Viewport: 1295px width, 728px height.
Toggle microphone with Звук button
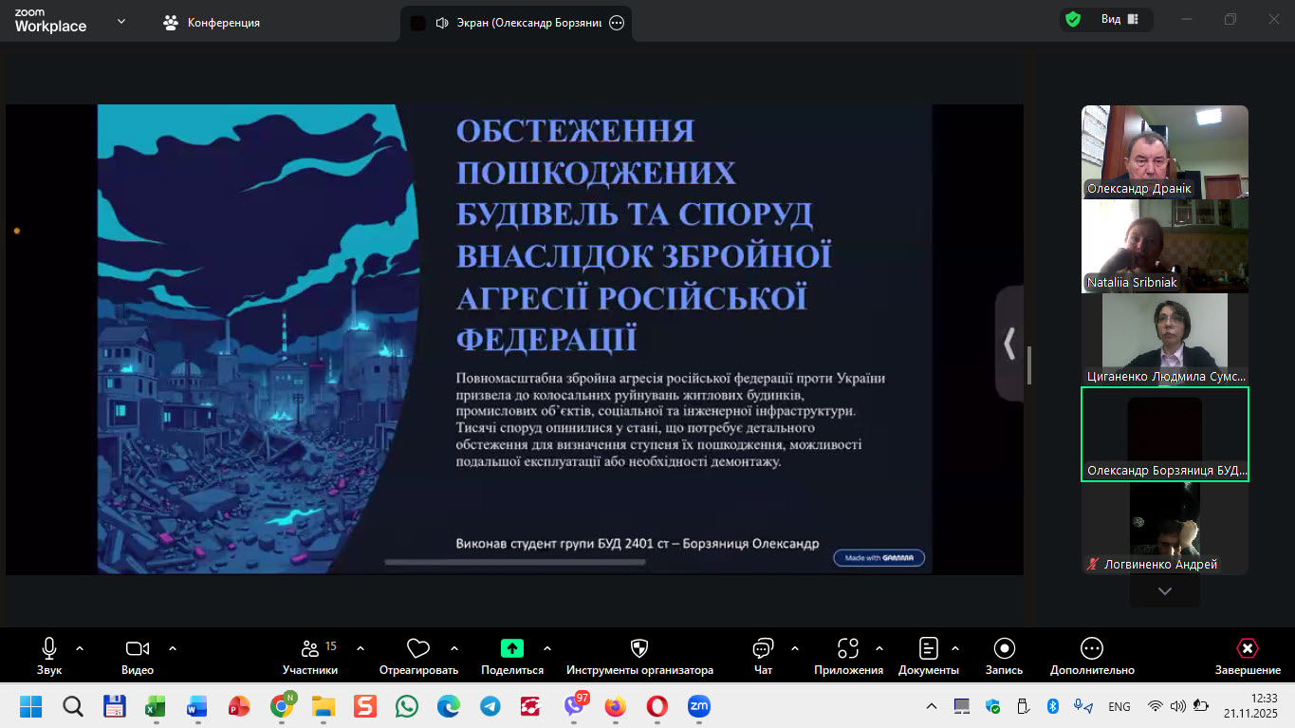pos(49,649)
